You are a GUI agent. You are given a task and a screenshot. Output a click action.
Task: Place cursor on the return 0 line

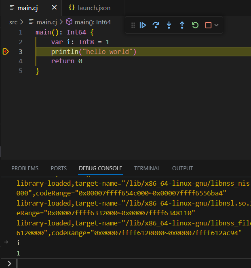[67, 61]
